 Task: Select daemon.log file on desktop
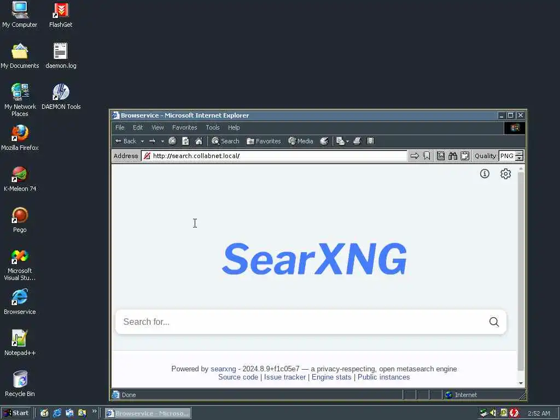point(61,56)
